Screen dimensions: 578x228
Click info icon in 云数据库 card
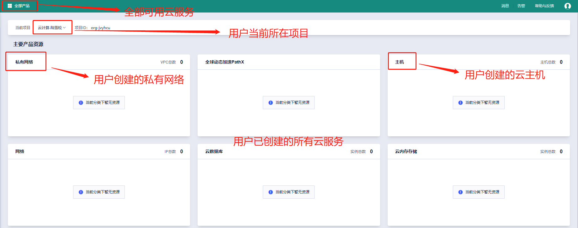tap(271, 192)
